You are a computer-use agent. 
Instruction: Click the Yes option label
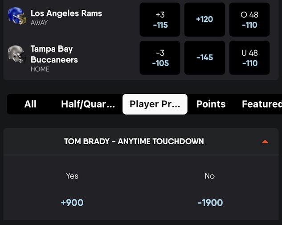click(72, 176)
